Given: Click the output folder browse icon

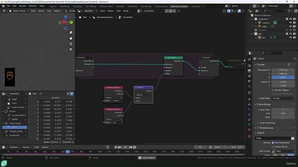Looking at the screenshot, I should pos(293,138).
